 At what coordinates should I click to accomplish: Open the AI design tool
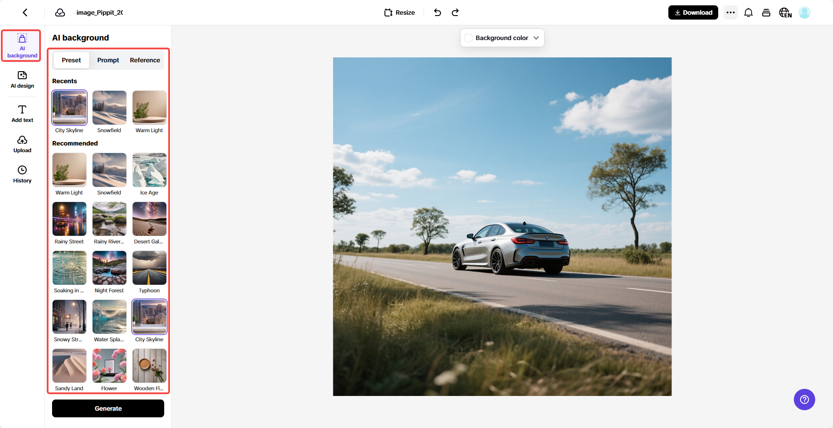click(x=22, y=80)
